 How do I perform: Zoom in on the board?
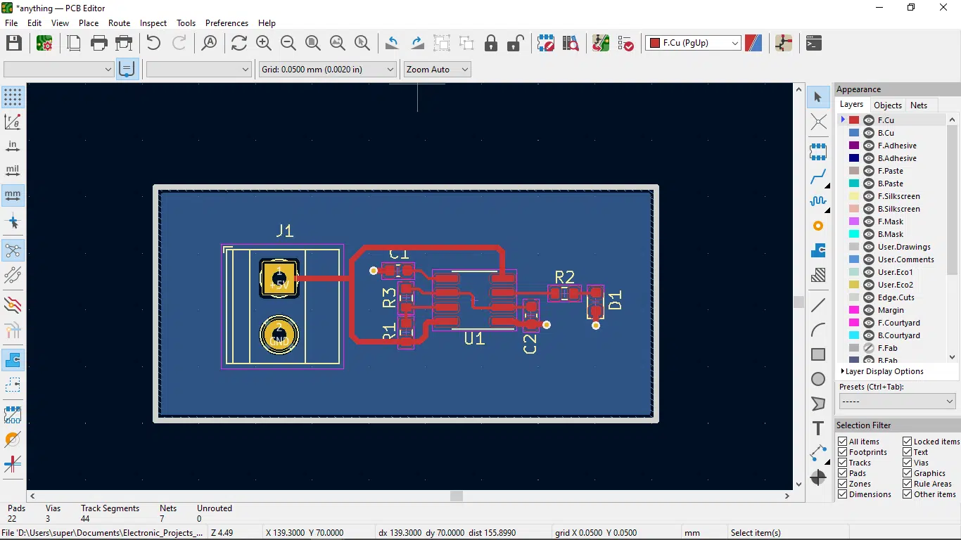click(264, 43)
